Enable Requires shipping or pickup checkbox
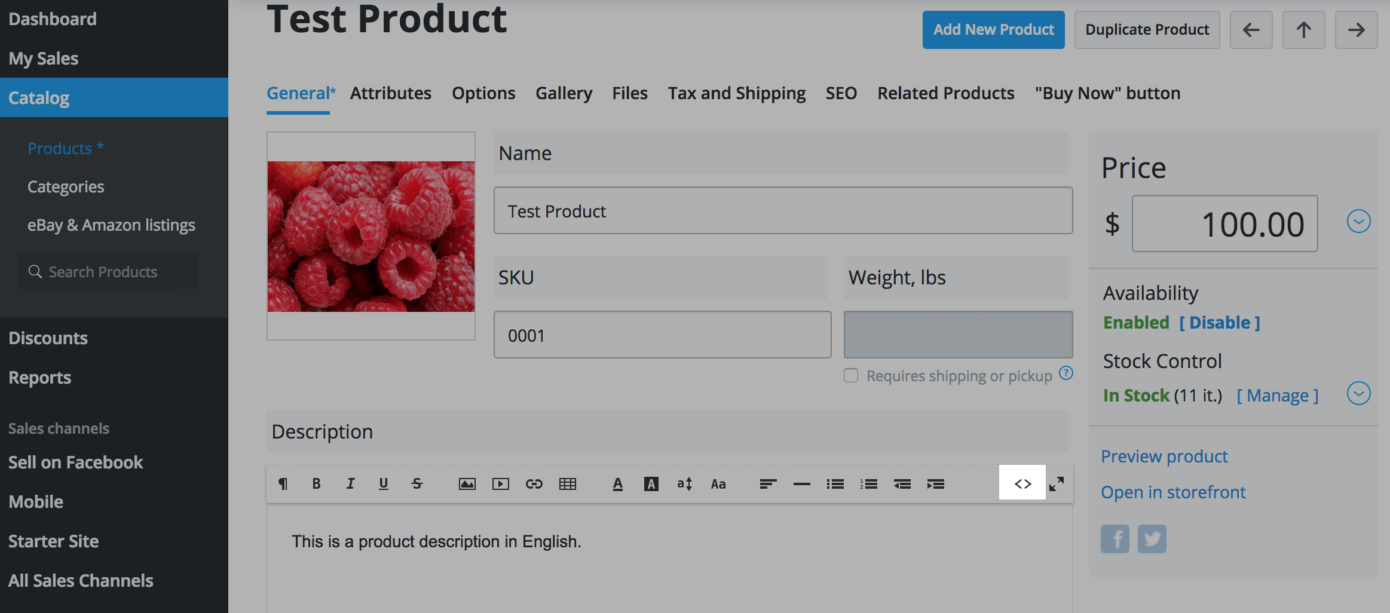 tap(851, 375)
